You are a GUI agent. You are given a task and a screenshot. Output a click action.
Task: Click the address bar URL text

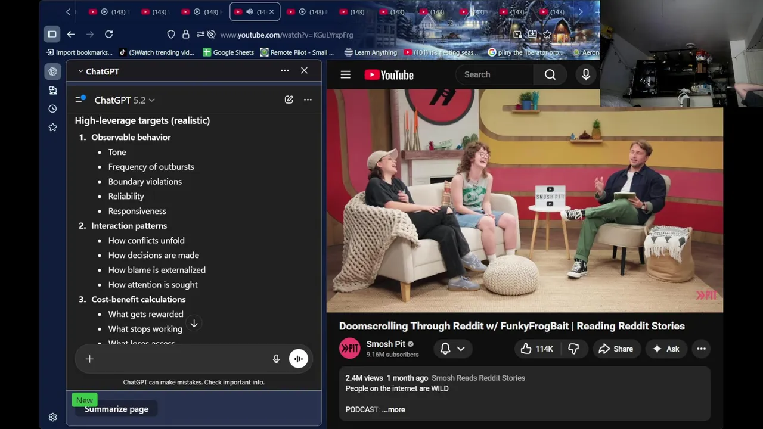[287, 35]
